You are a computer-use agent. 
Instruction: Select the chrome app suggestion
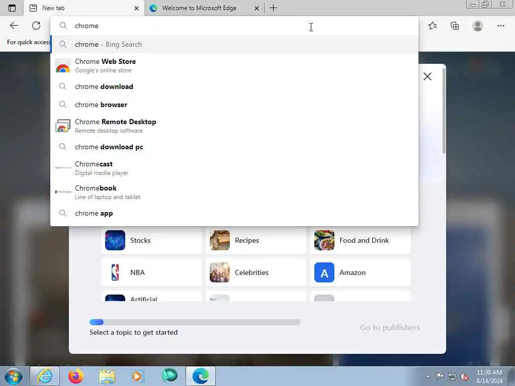click(x=234, y=213)
